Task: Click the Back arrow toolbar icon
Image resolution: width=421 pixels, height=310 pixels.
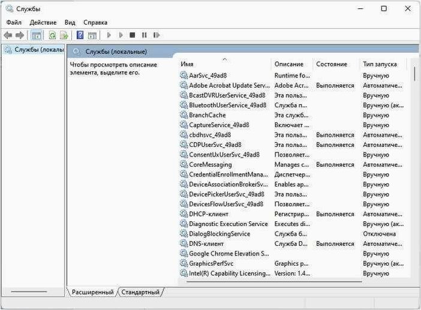Action: coord(8,35)
